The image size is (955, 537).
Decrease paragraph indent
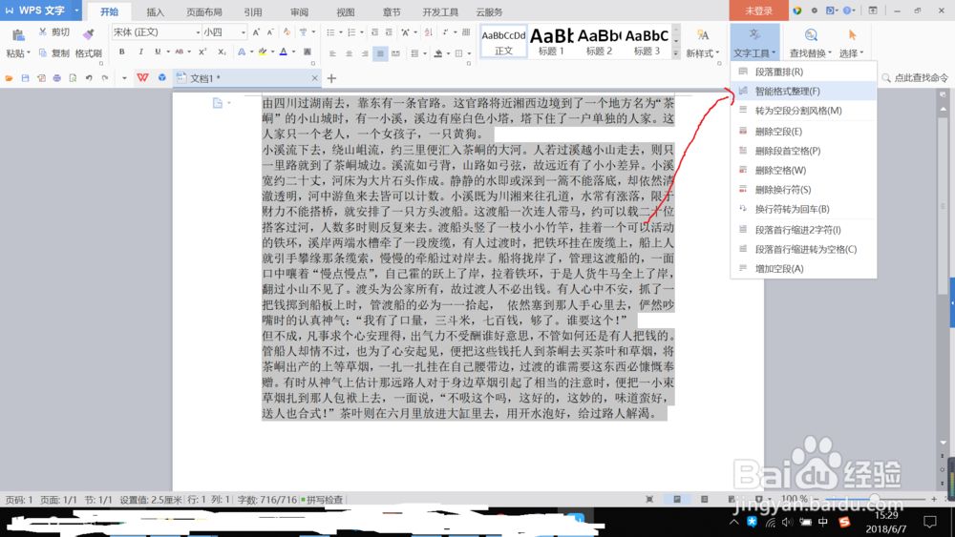coord(374,32)
